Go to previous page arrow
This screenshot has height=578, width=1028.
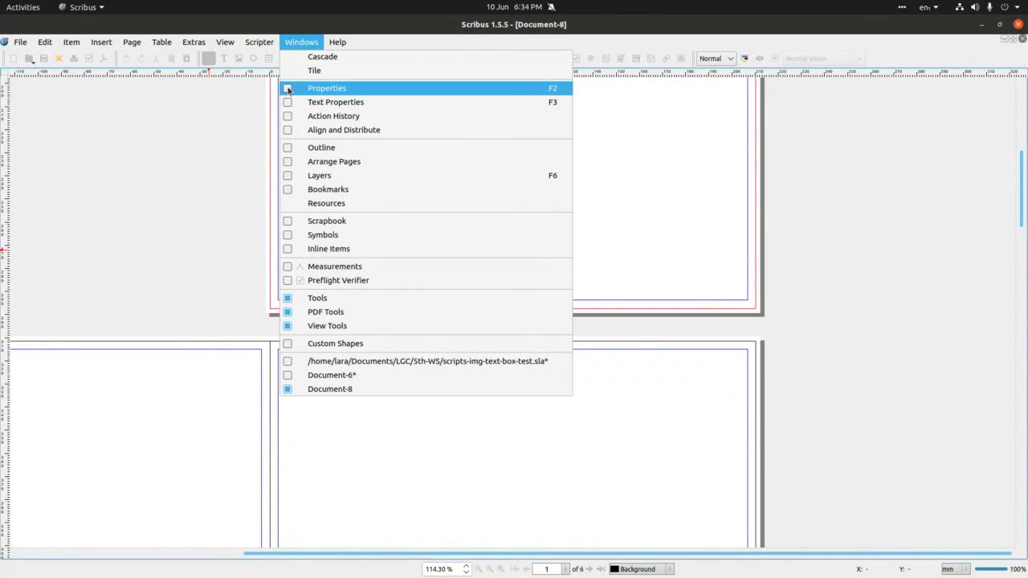pos(526,569)
